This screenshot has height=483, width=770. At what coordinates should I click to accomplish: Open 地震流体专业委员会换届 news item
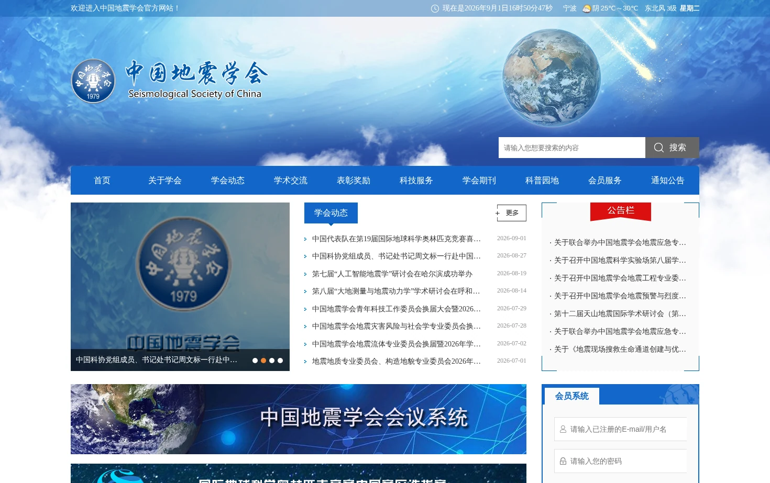coord(396,344)
